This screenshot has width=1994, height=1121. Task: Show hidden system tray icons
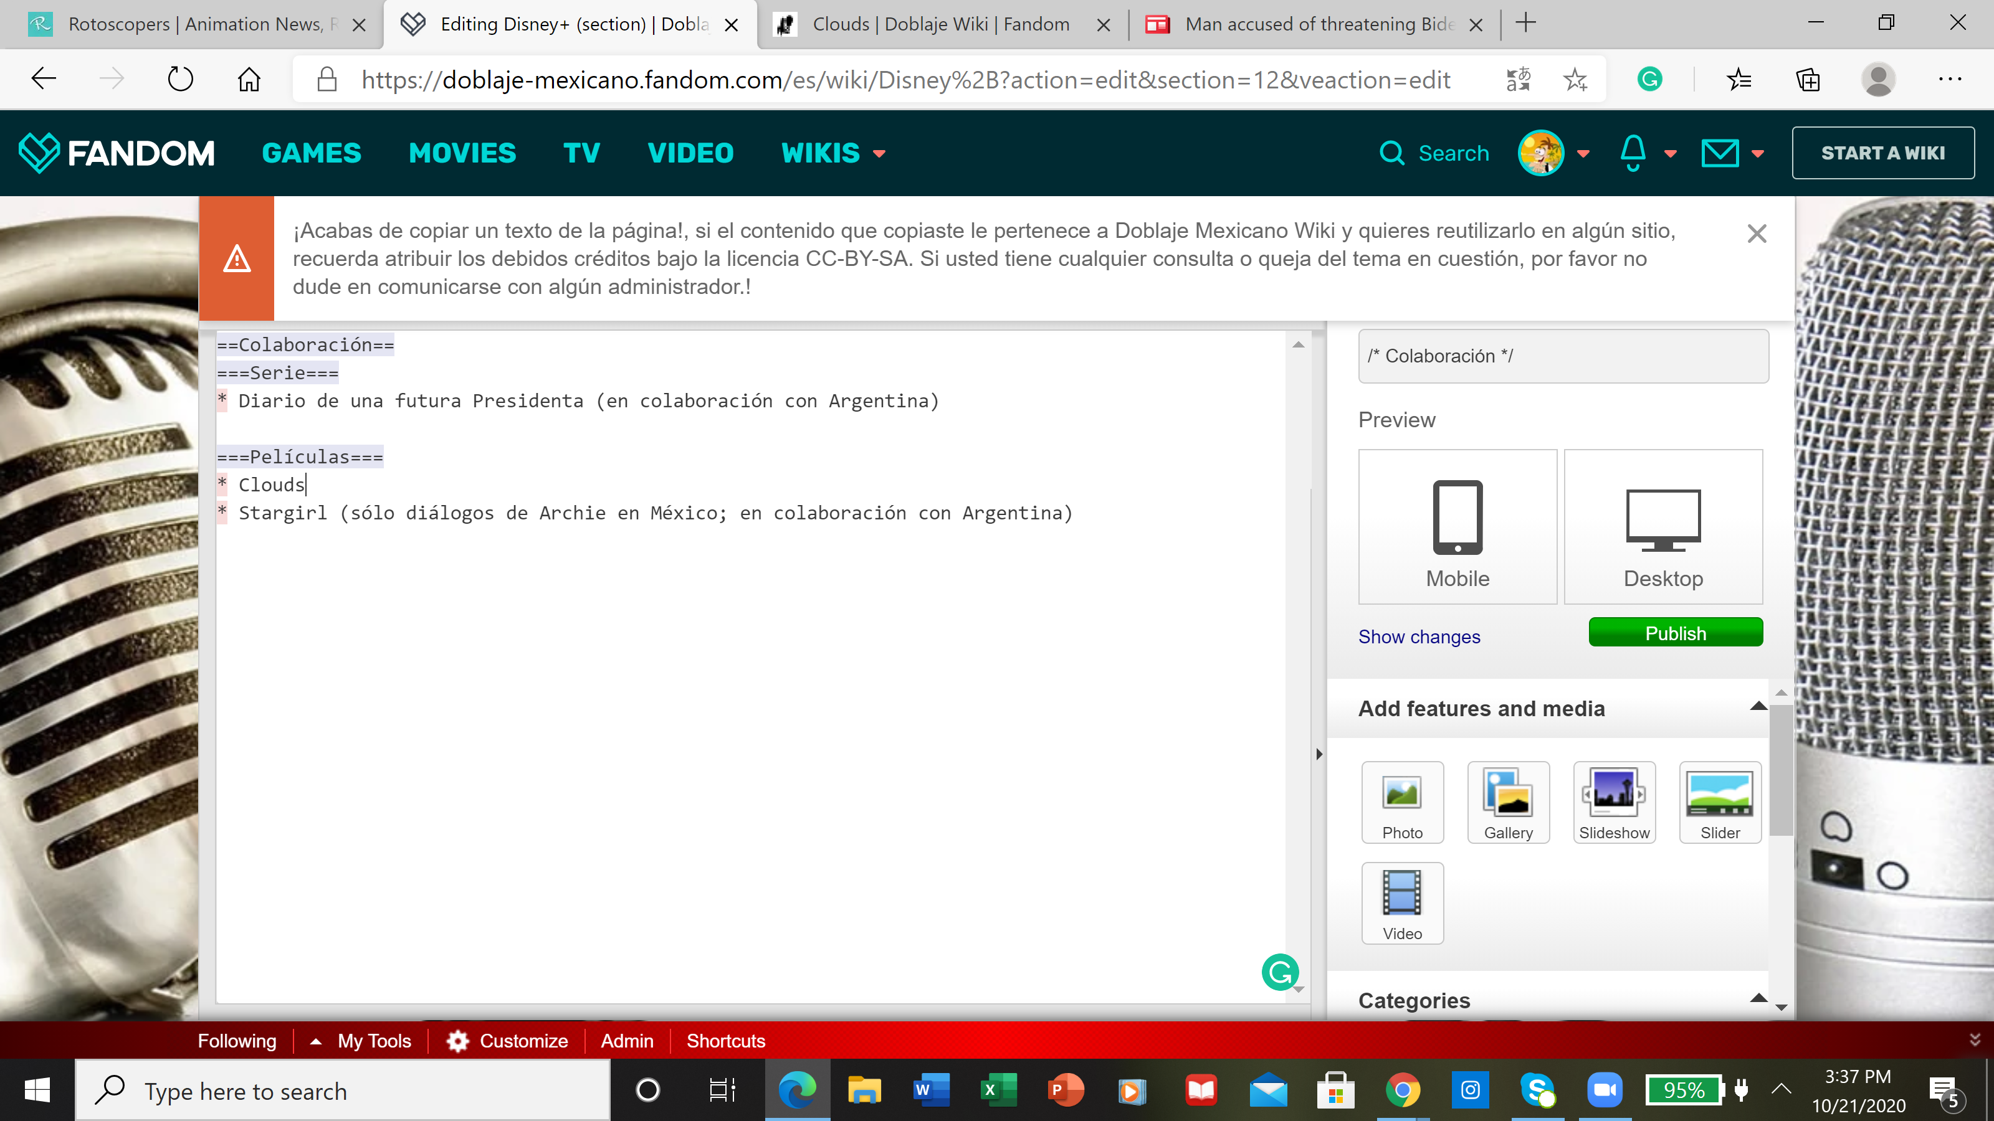(1781, 1089)
